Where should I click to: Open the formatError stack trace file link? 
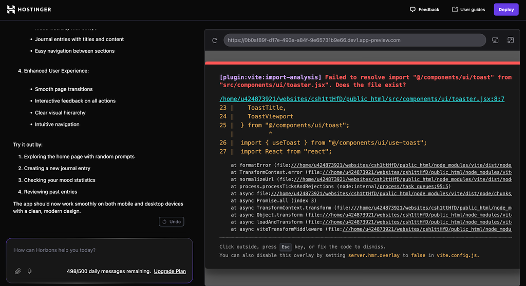[x=401, y=165]
